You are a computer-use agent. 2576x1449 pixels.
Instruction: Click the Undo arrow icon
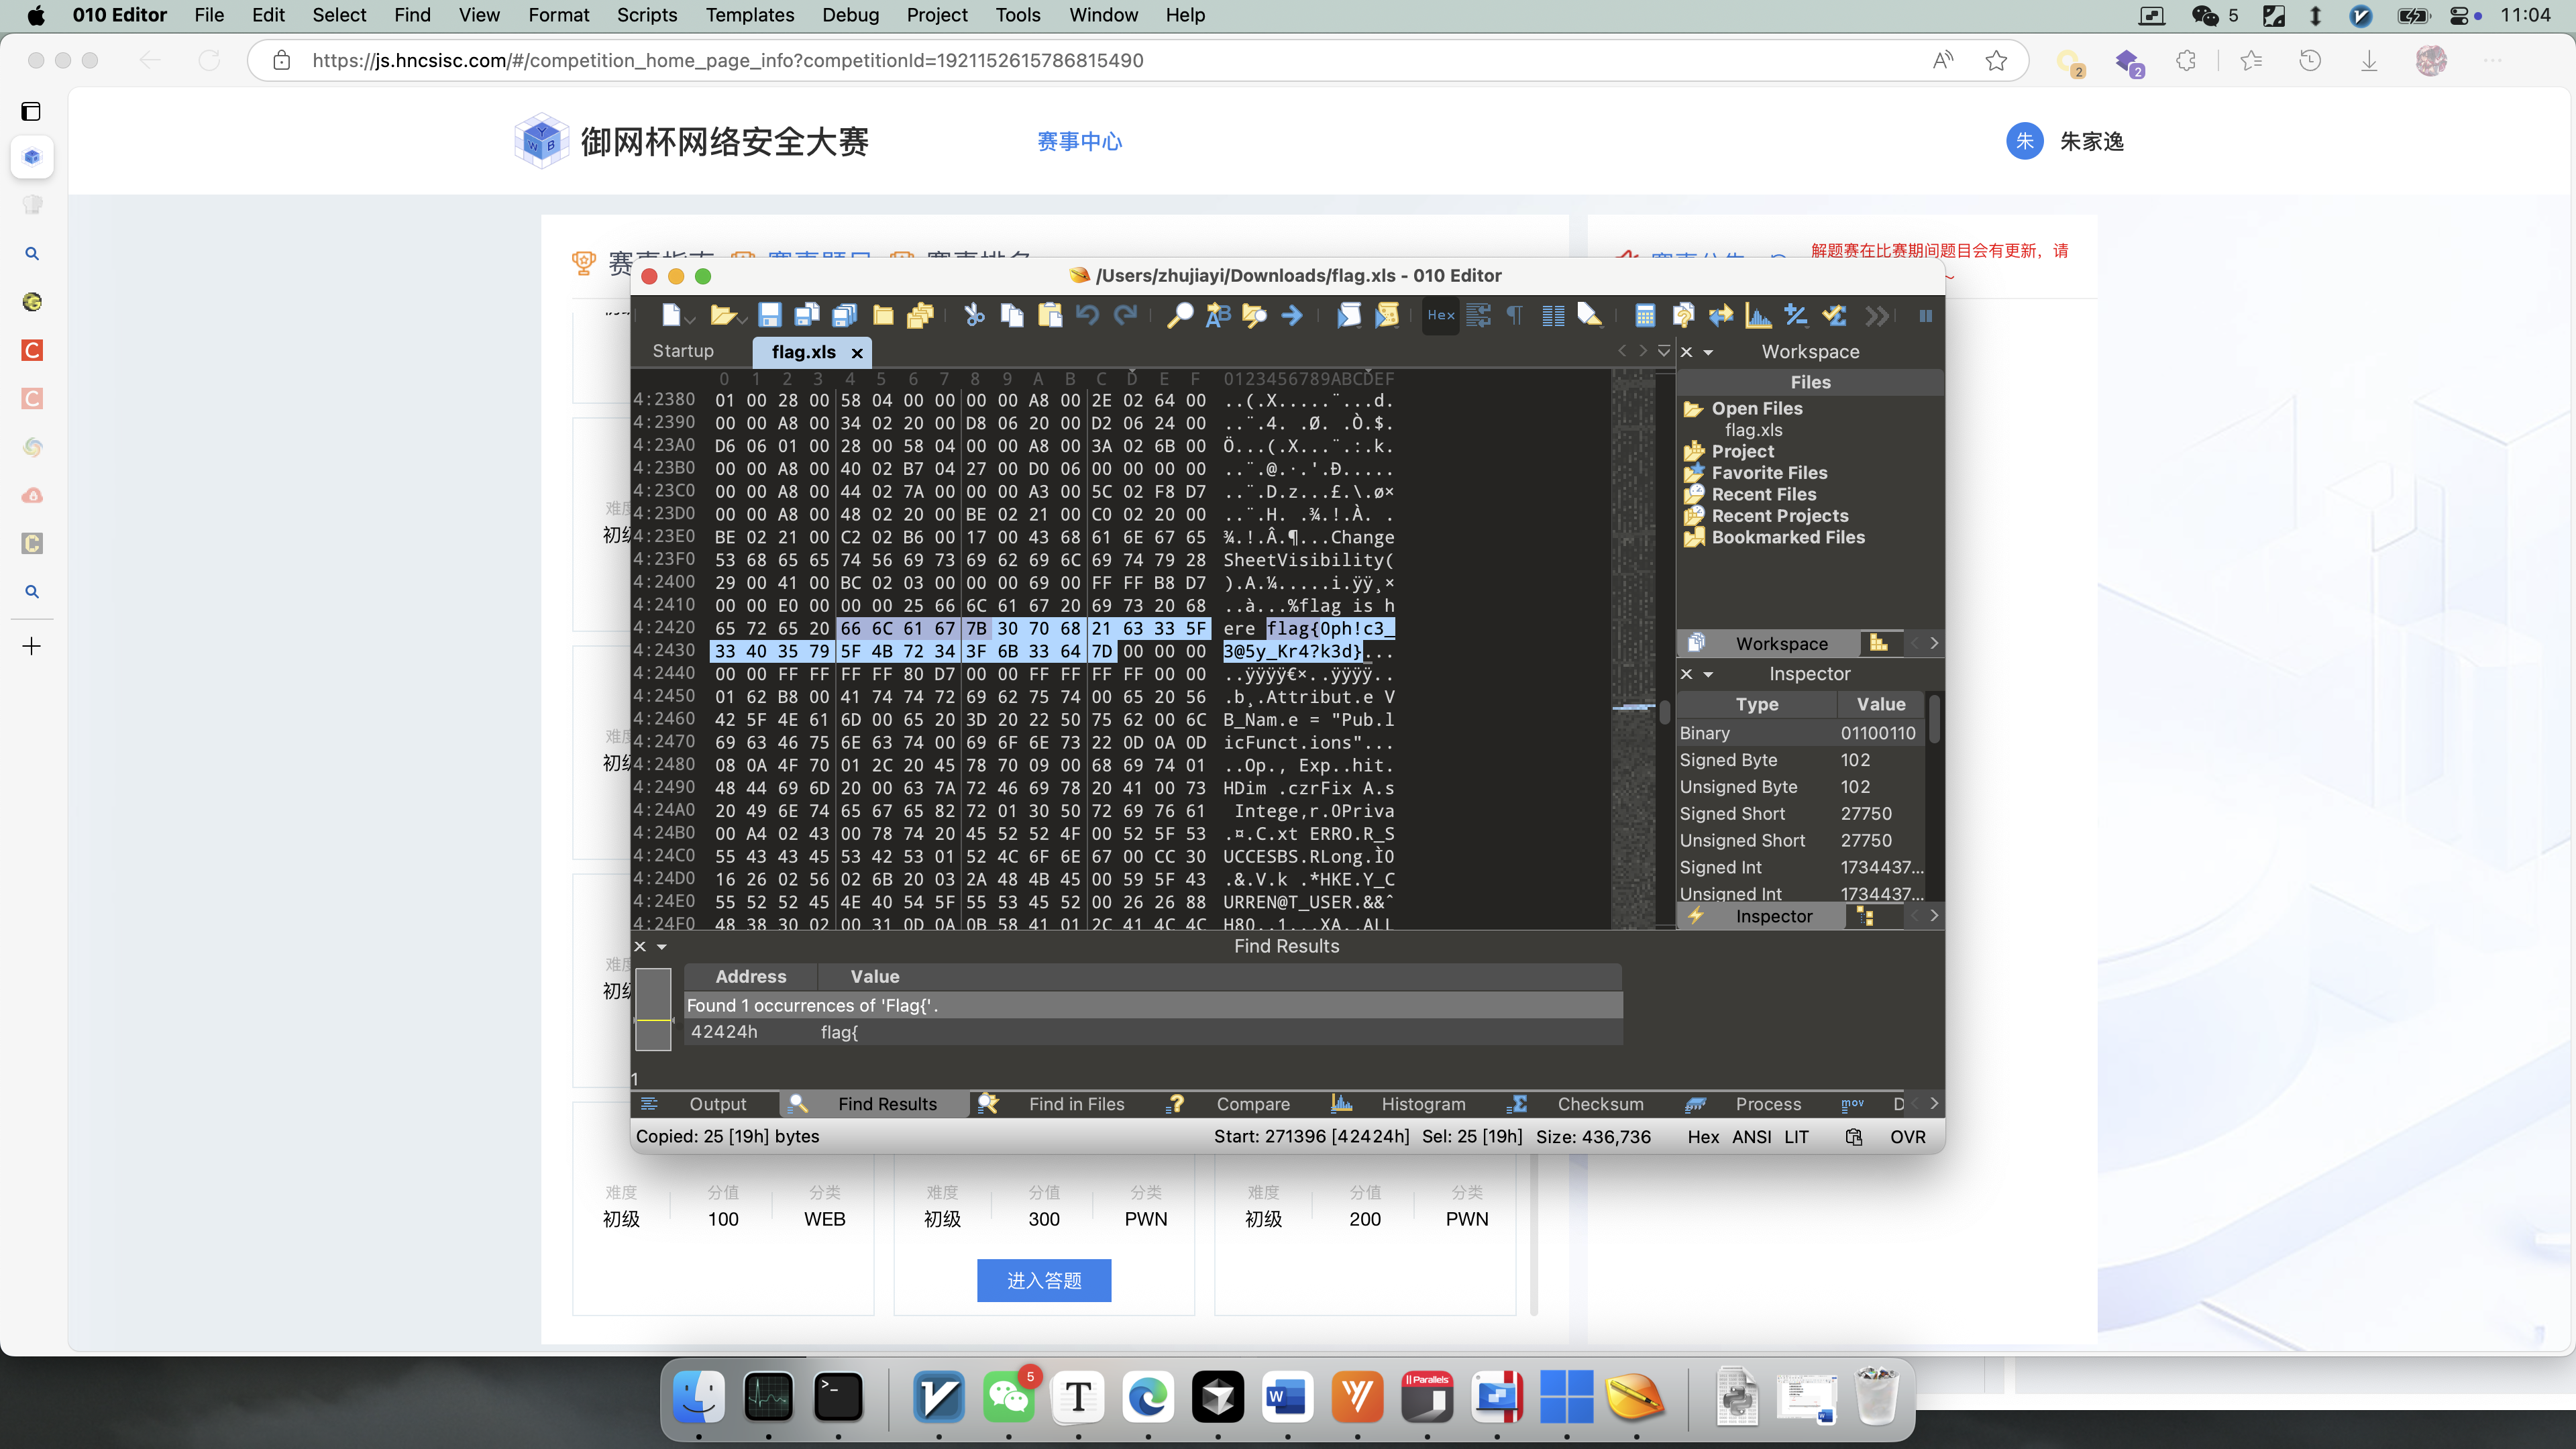pos(1088,316)
